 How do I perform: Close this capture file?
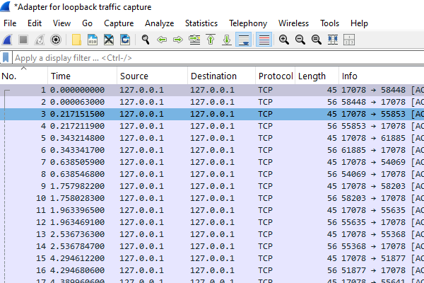click(109, 40)
